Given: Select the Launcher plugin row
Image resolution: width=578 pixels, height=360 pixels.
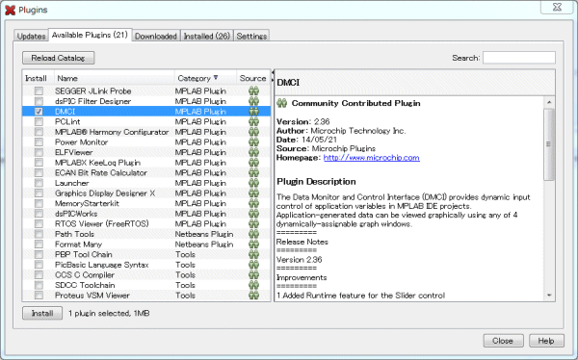Looking at the screenshot, I should click(x=146, y=183).
